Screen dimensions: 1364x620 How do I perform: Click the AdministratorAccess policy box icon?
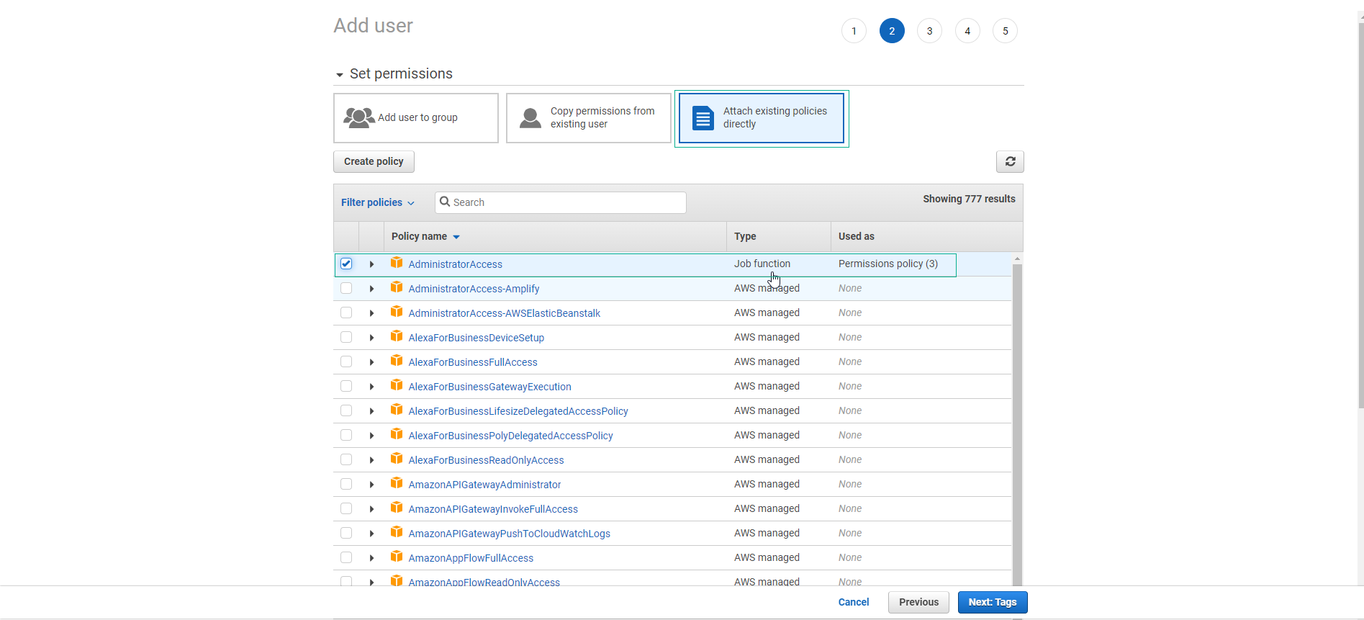(397, 263)
